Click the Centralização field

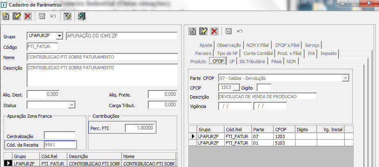pyautogui.click(x=59, y=136)
